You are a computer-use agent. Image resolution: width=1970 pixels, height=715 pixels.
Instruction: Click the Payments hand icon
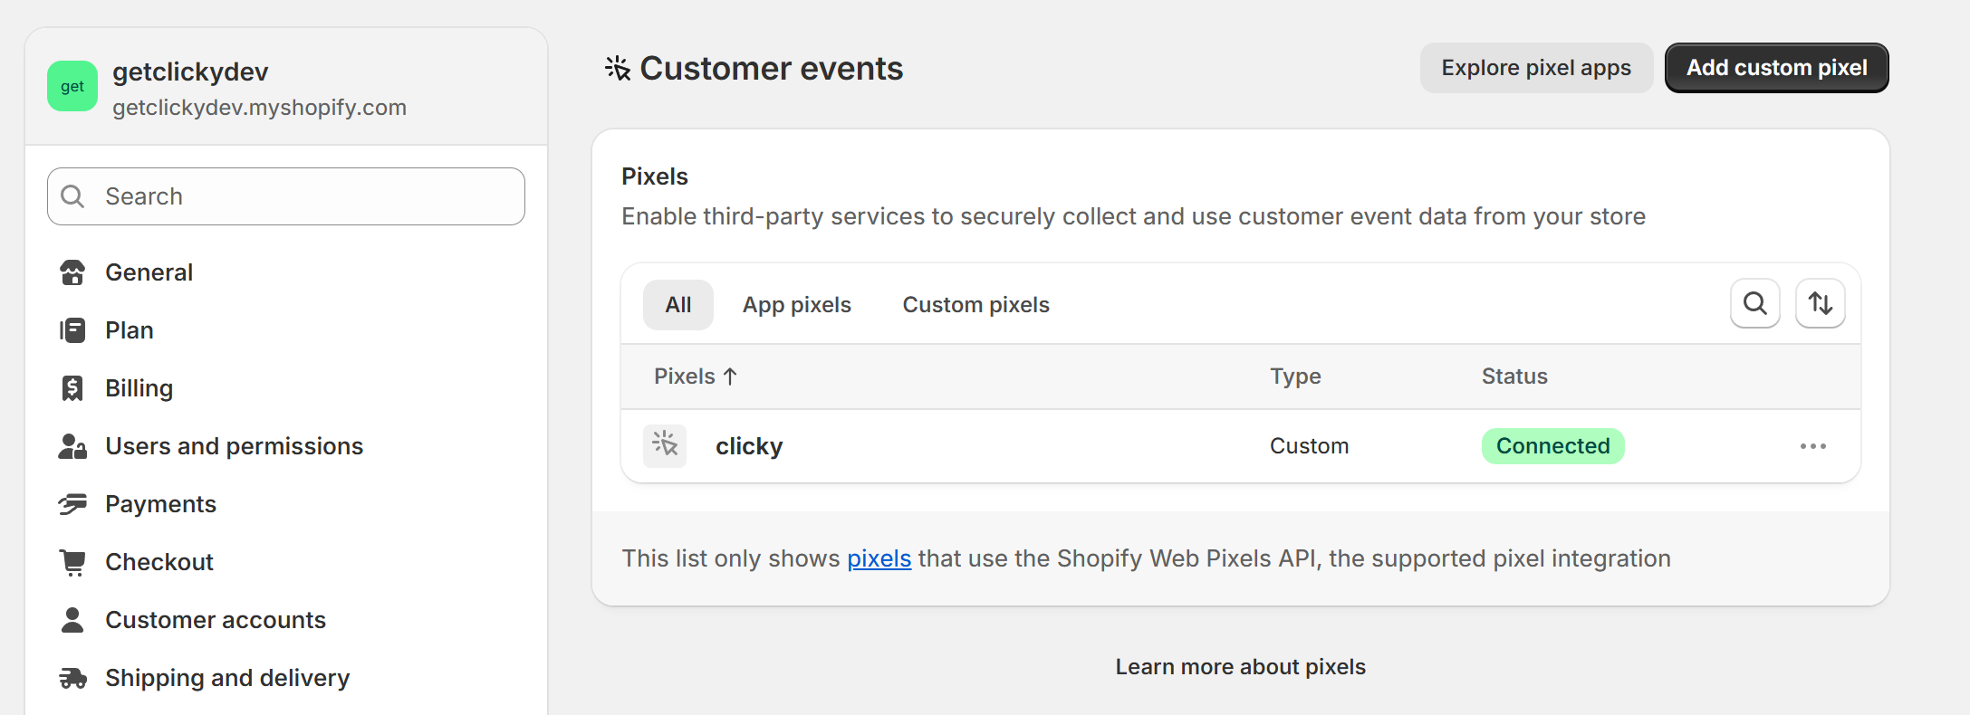72,504
